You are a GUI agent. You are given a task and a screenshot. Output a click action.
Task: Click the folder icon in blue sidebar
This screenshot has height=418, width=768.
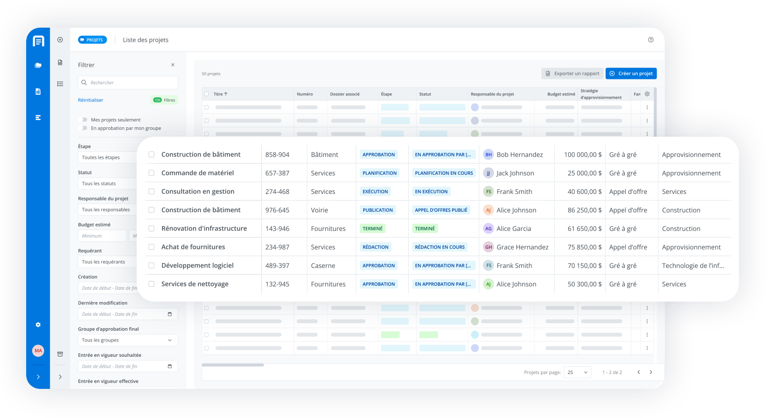point(38,65)
